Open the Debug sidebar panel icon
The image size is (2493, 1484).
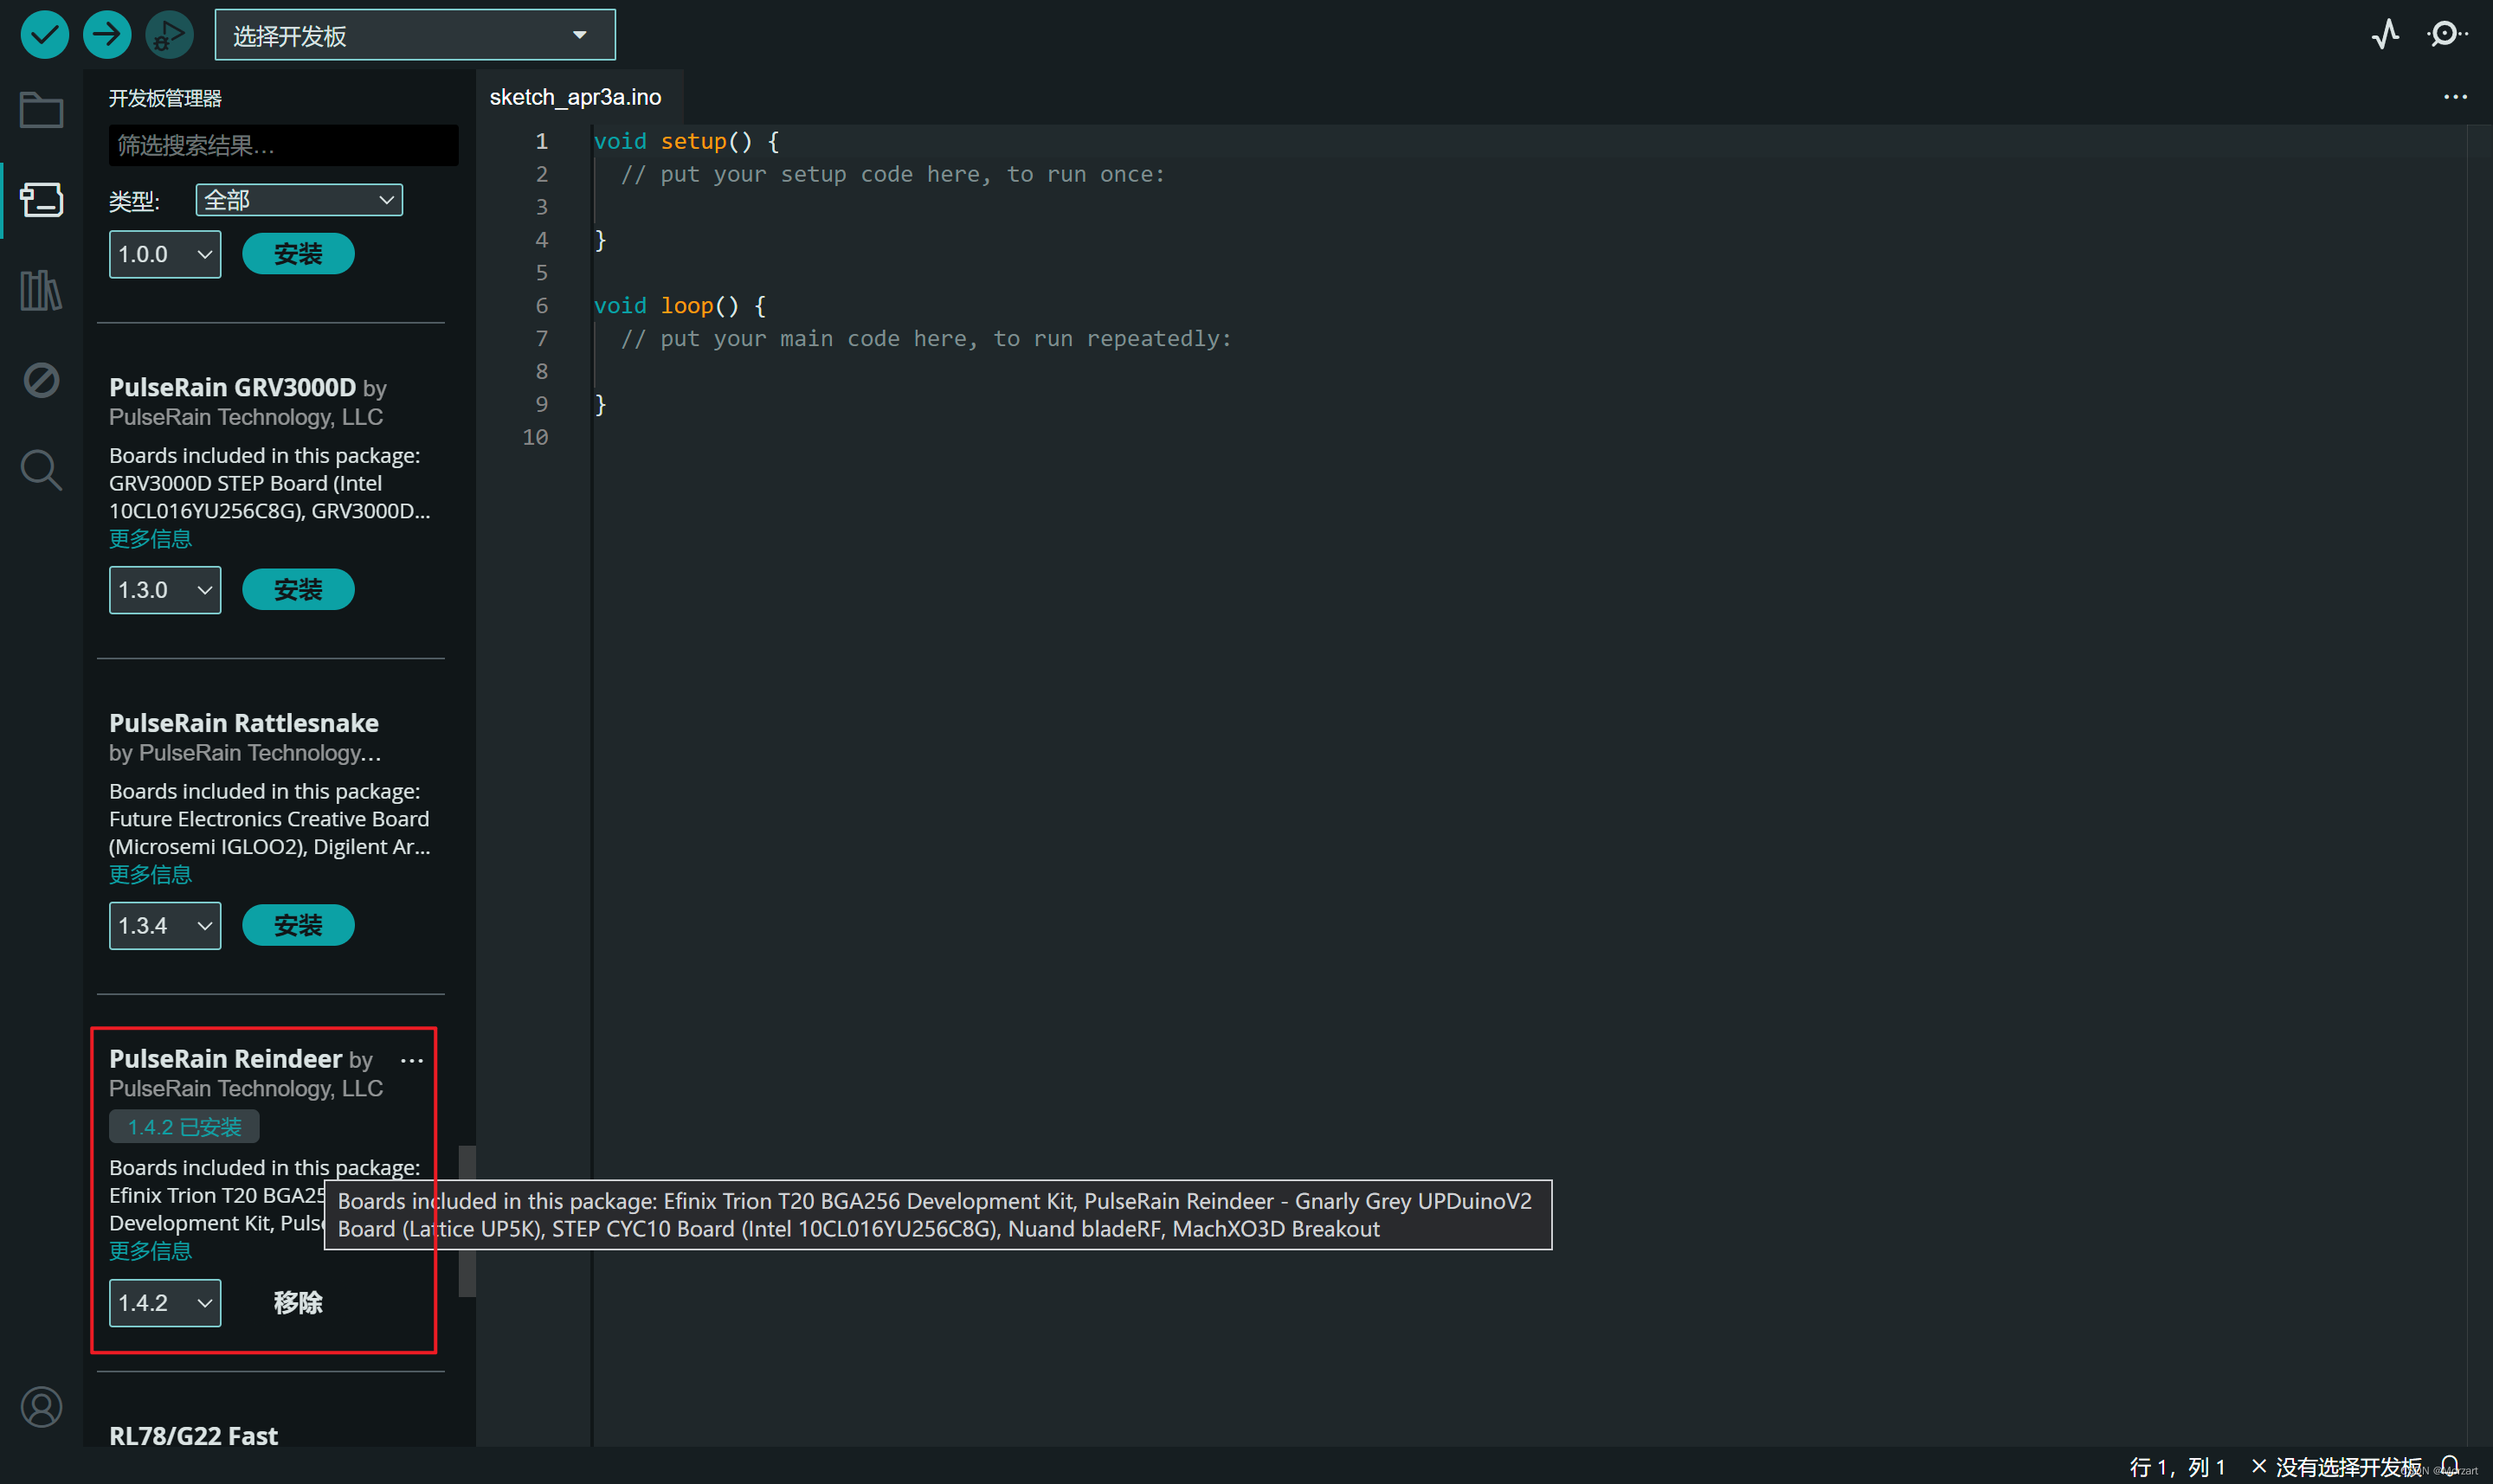click(41, 380)
